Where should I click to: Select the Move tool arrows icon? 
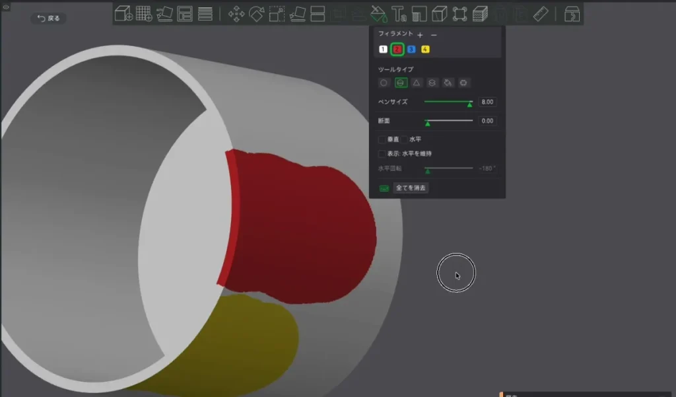(236, 14)
